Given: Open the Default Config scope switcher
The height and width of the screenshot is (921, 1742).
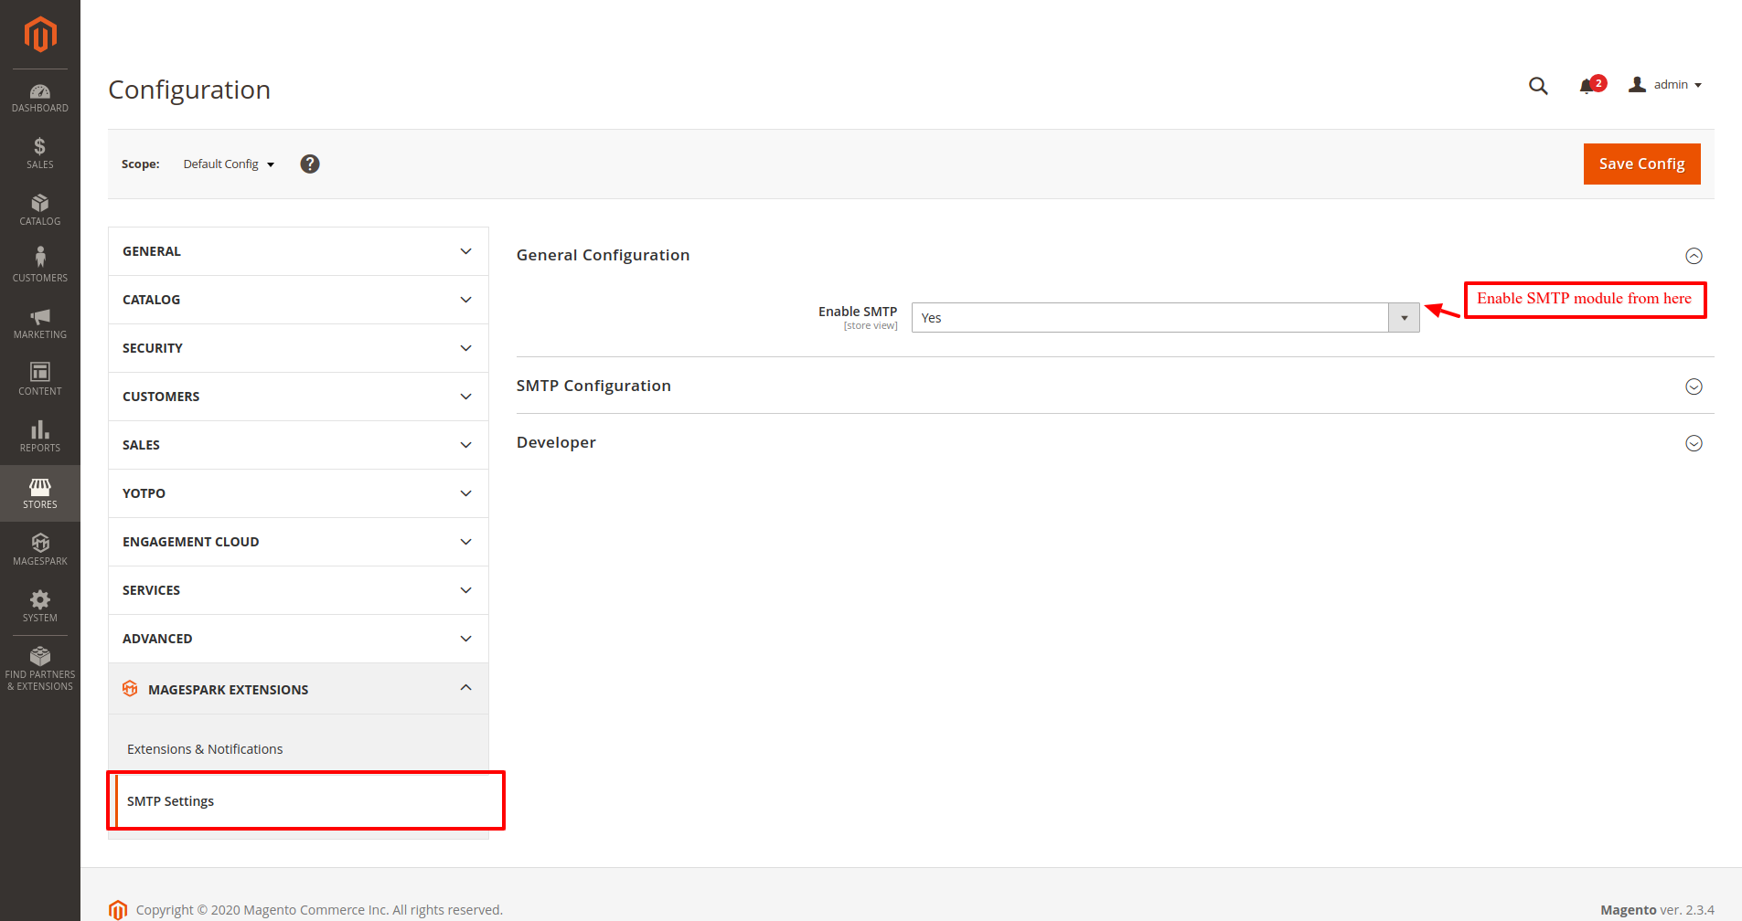Looking at the screenshot, I should tap(229, 164).
